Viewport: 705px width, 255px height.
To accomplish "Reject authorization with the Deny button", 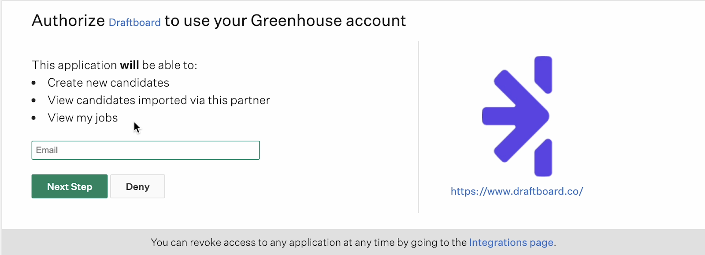I will pyautogui.click(x=137, y=186).
